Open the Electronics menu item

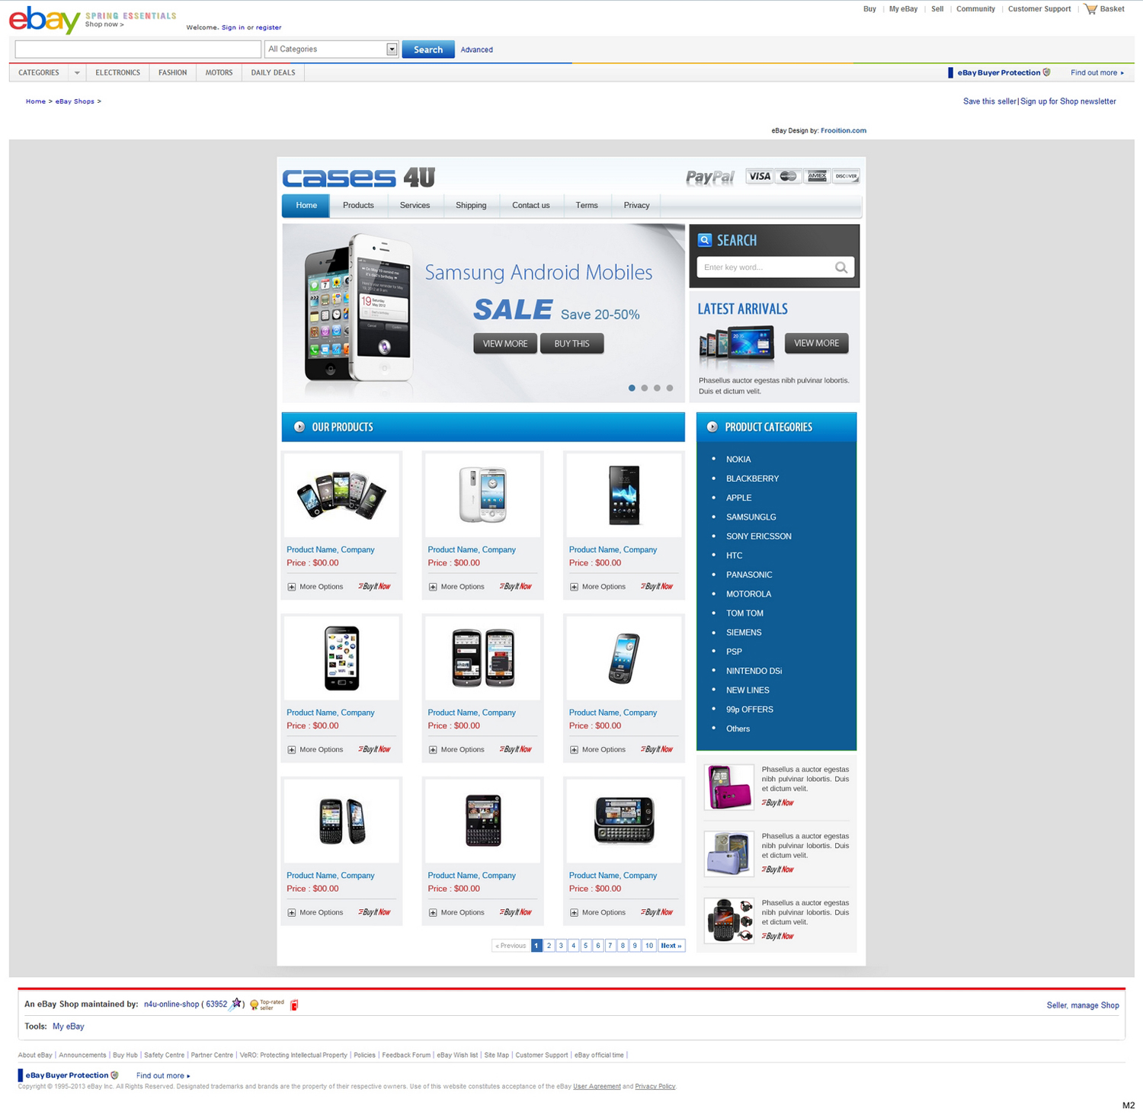[x=118, y=73]
